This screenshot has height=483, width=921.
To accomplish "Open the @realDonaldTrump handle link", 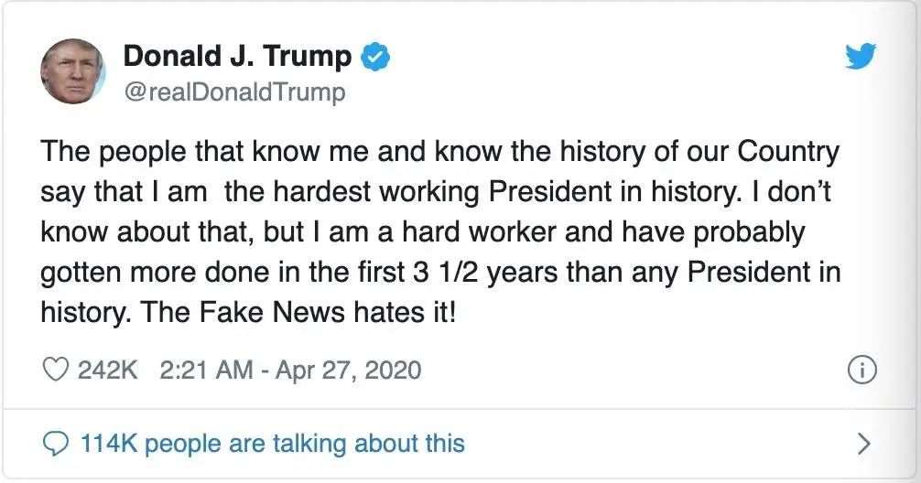I will coord(234,92).
